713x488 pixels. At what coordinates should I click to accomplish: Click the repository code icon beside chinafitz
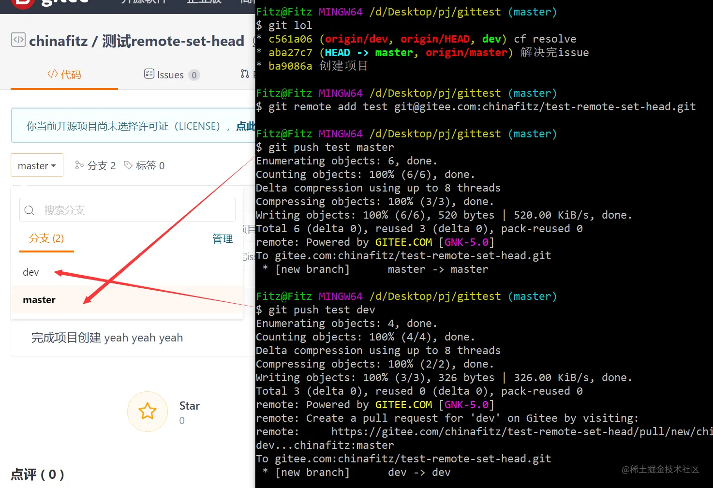[18, 40]
